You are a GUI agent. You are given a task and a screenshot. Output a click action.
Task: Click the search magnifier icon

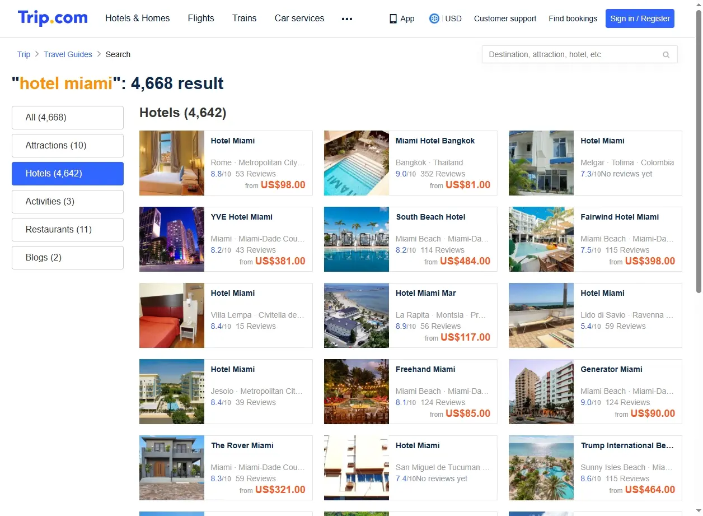click(x=666, y=55)
